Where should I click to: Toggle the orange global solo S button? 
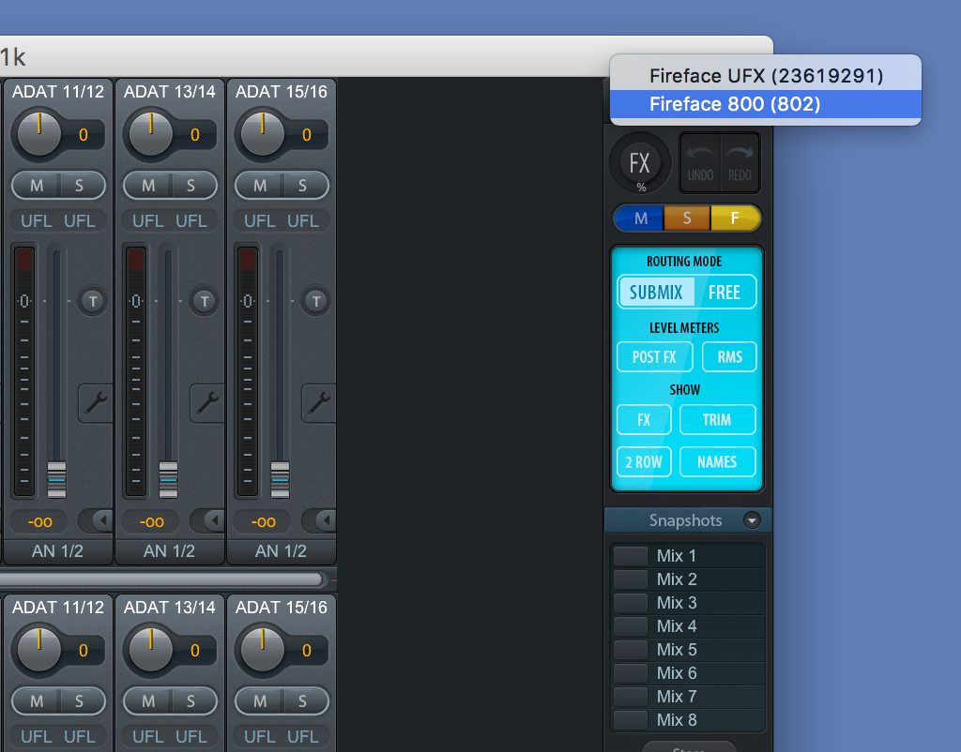(x=687, y=218)
